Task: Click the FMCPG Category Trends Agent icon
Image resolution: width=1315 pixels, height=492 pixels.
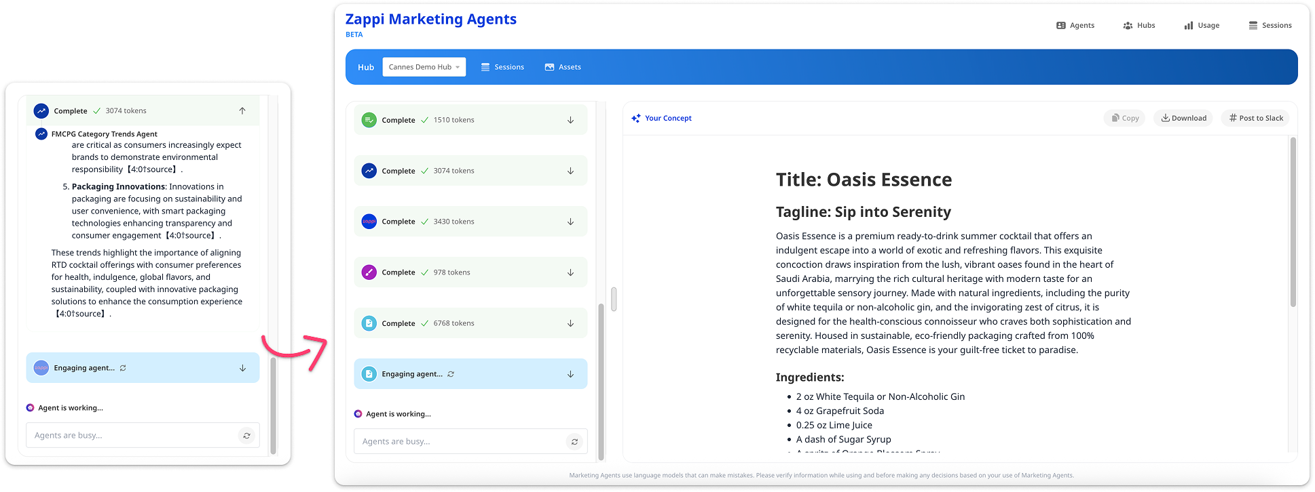Action: coord(41,134)
